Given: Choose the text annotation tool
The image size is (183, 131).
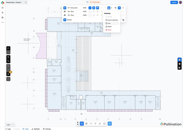Looking at the screenshot, I should click(x=95, y=124).
